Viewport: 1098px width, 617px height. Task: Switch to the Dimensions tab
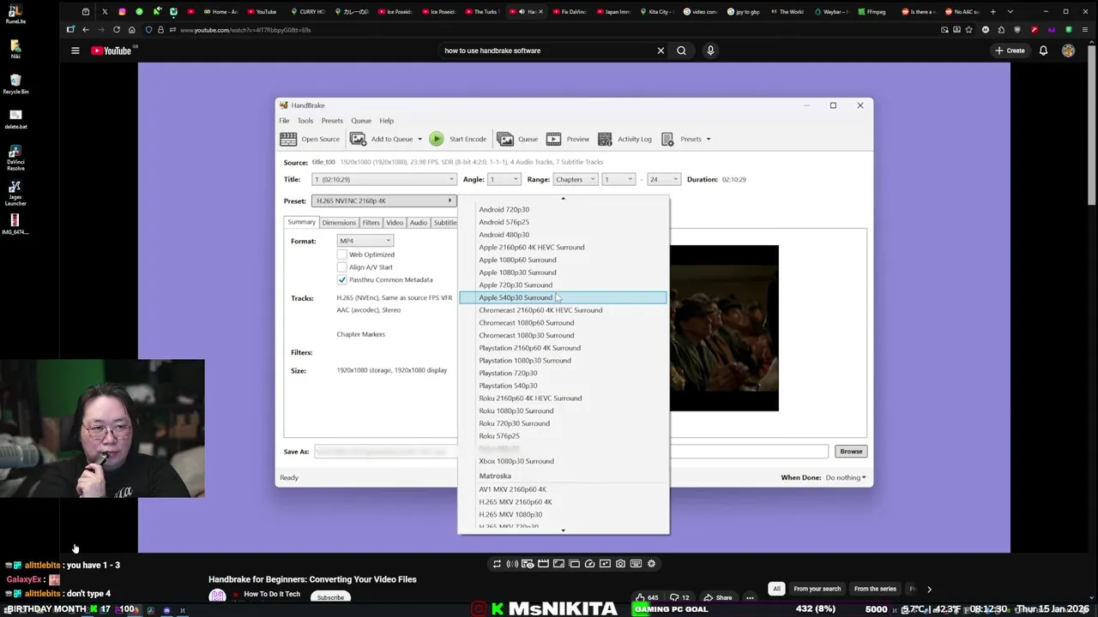(x=339, y=223)
